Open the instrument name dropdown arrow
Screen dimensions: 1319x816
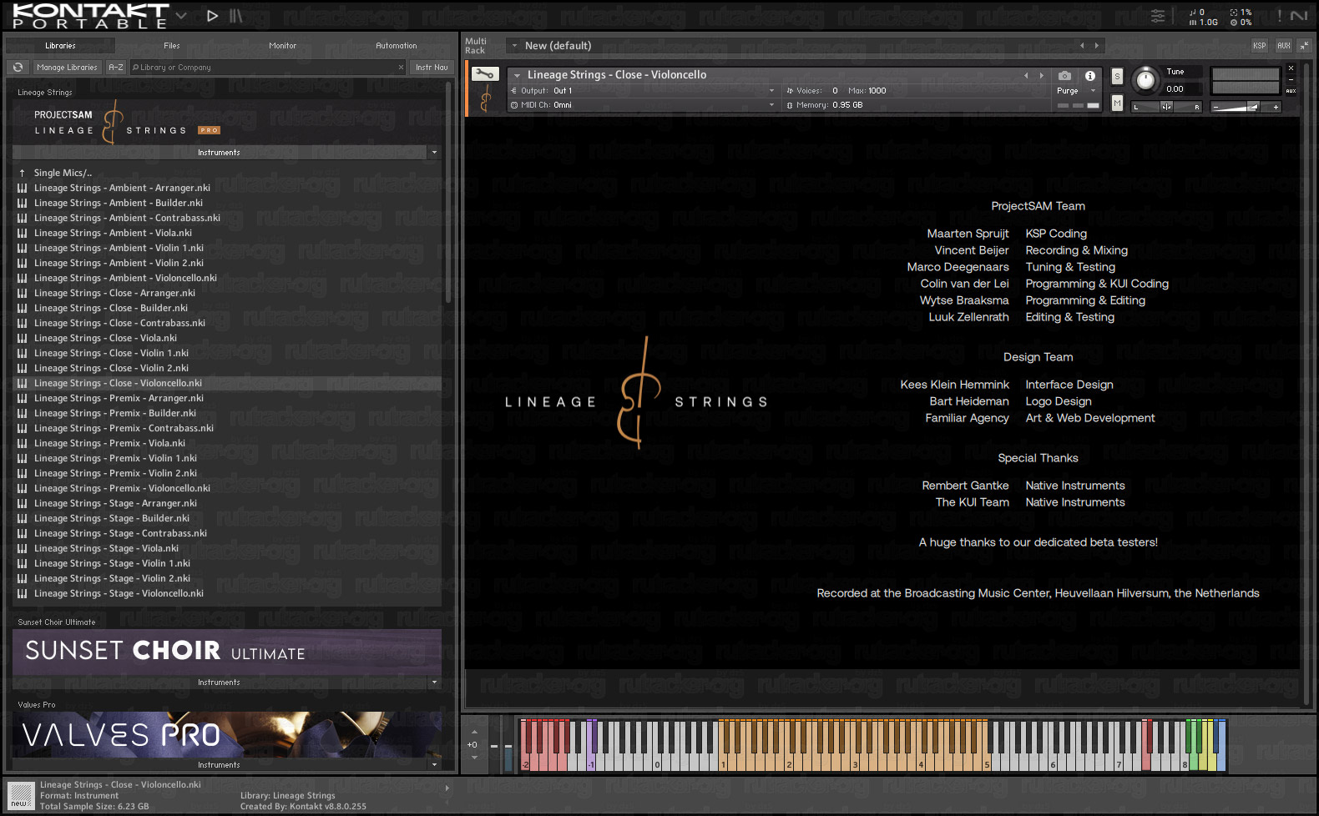tap(518, 75)
